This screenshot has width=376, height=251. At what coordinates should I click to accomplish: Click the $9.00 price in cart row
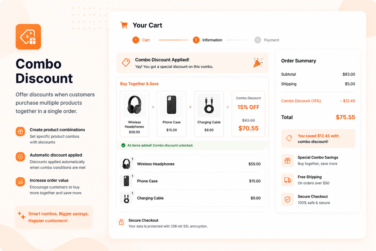tap(256, 198)
